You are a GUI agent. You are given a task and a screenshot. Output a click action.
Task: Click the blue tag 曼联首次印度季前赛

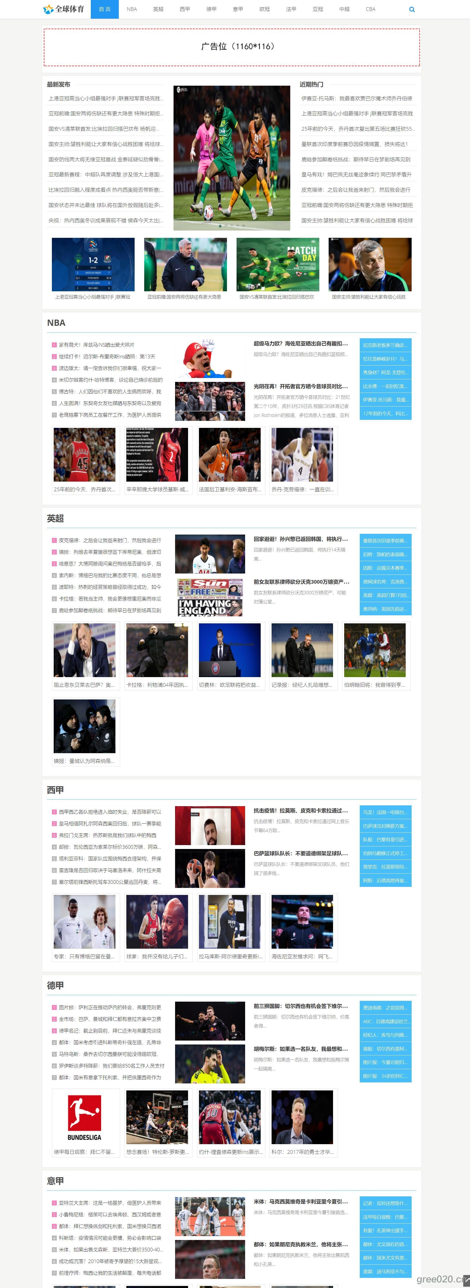click(x=385, y=541)
